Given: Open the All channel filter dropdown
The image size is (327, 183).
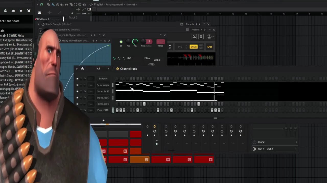Looking at the screenshot, I should coord(103,69).
